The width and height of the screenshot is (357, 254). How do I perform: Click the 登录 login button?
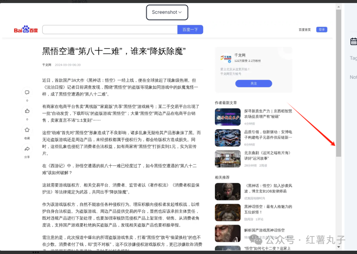[322, 30]
